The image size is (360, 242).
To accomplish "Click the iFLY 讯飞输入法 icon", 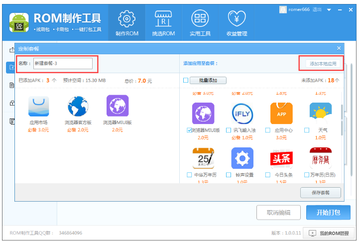I will pos(242,114).
